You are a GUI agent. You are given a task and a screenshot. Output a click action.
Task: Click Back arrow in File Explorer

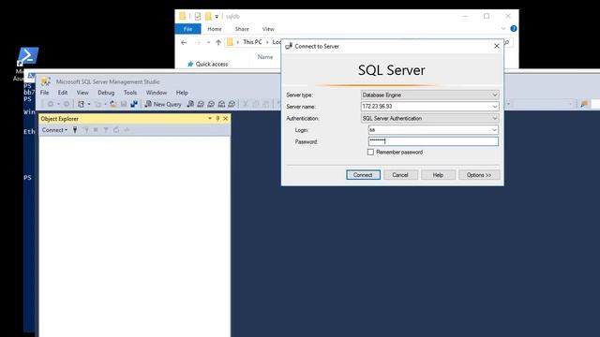pos(184,42)
